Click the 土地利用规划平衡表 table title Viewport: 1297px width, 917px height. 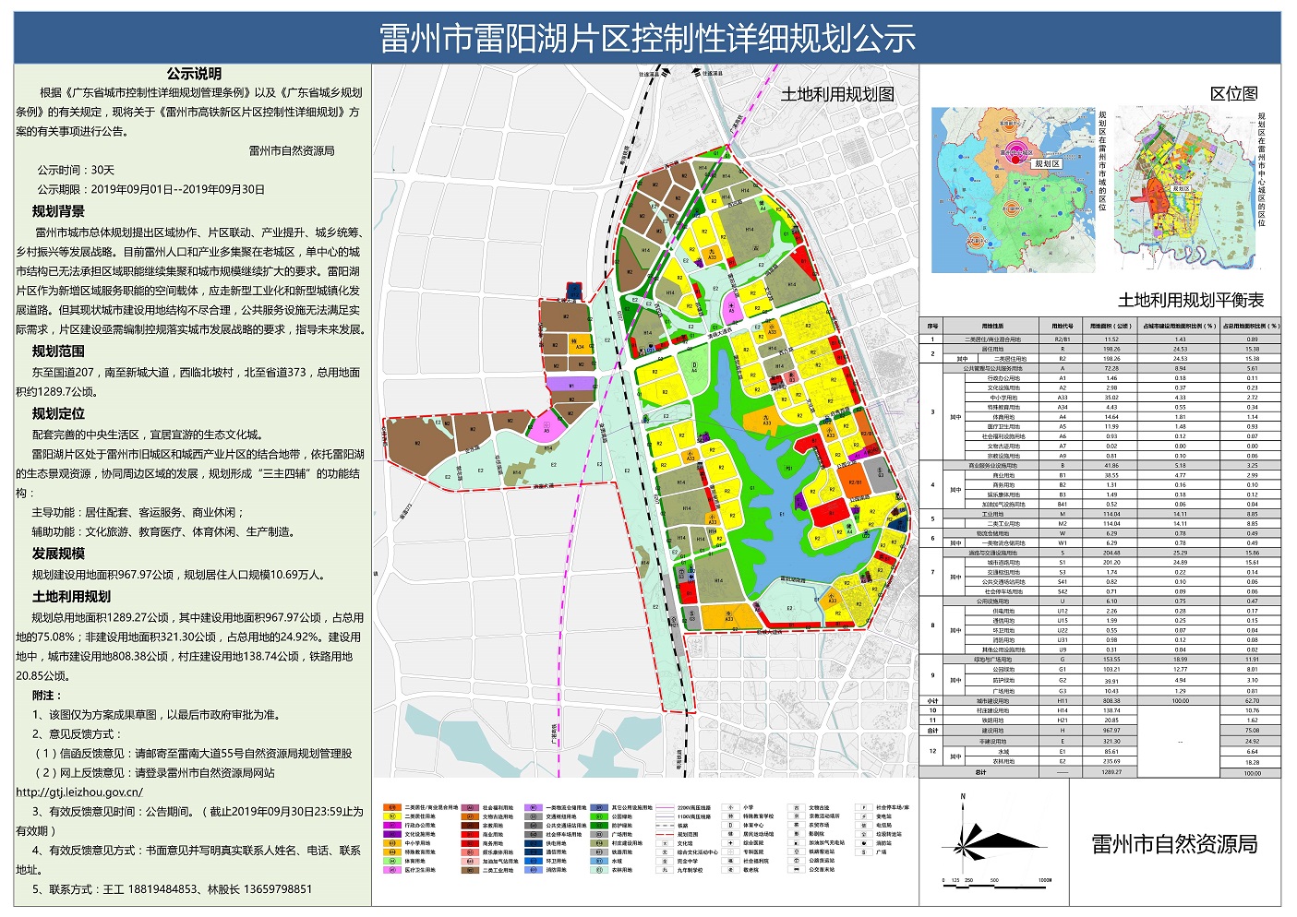click(x=1190, y=300)
